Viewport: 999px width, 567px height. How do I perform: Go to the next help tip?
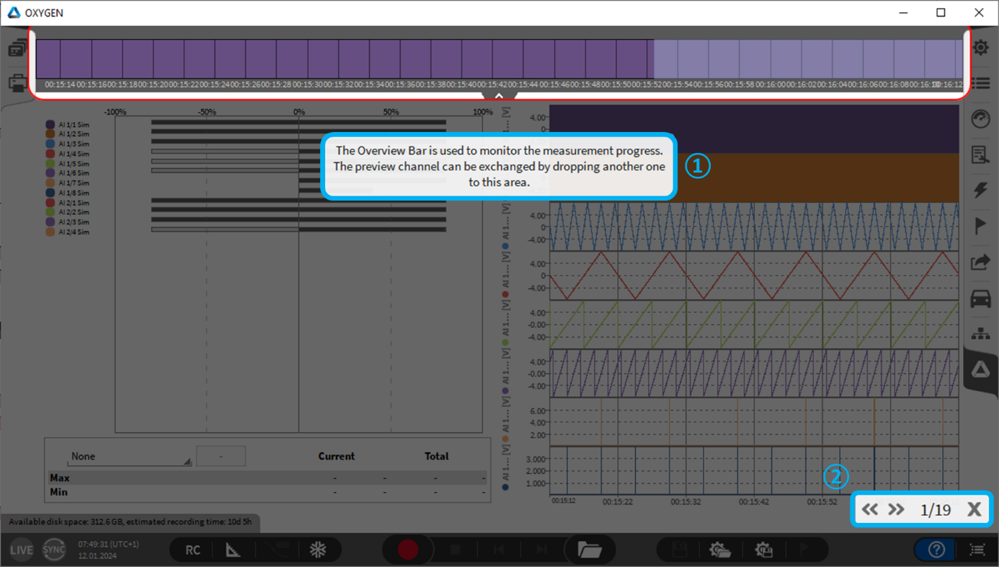coord(896,509)
